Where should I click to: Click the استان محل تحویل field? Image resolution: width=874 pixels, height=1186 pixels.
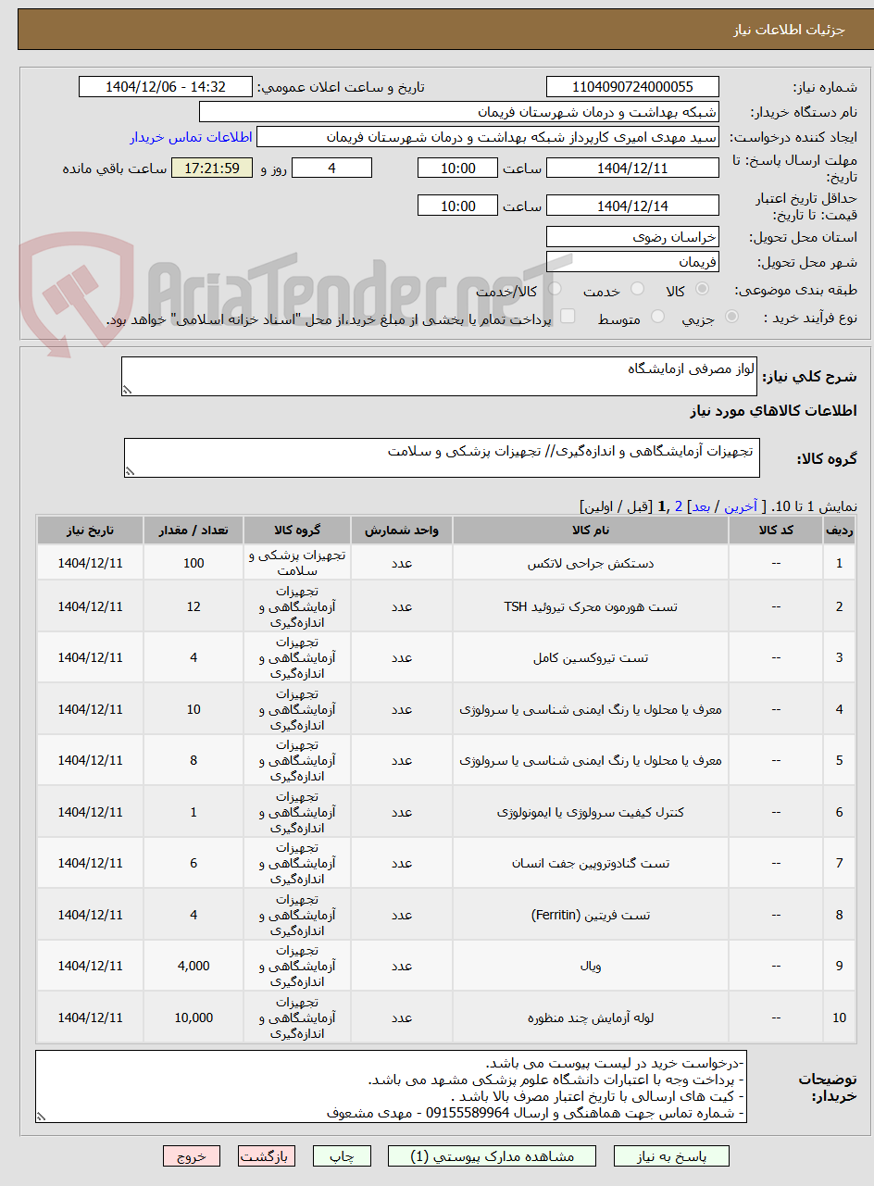pos(632,237)
